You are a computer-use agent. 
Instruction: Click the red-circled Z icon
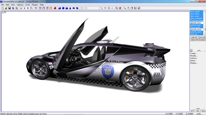pyautogui.click(x=120, y=8)
